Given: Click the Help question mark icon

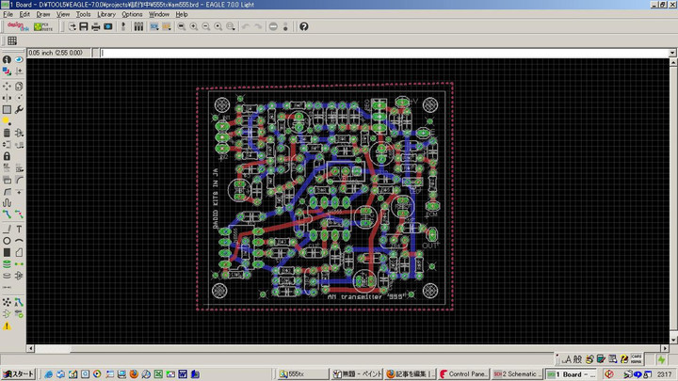Looking at the screenshot, I should coord(304,26).
